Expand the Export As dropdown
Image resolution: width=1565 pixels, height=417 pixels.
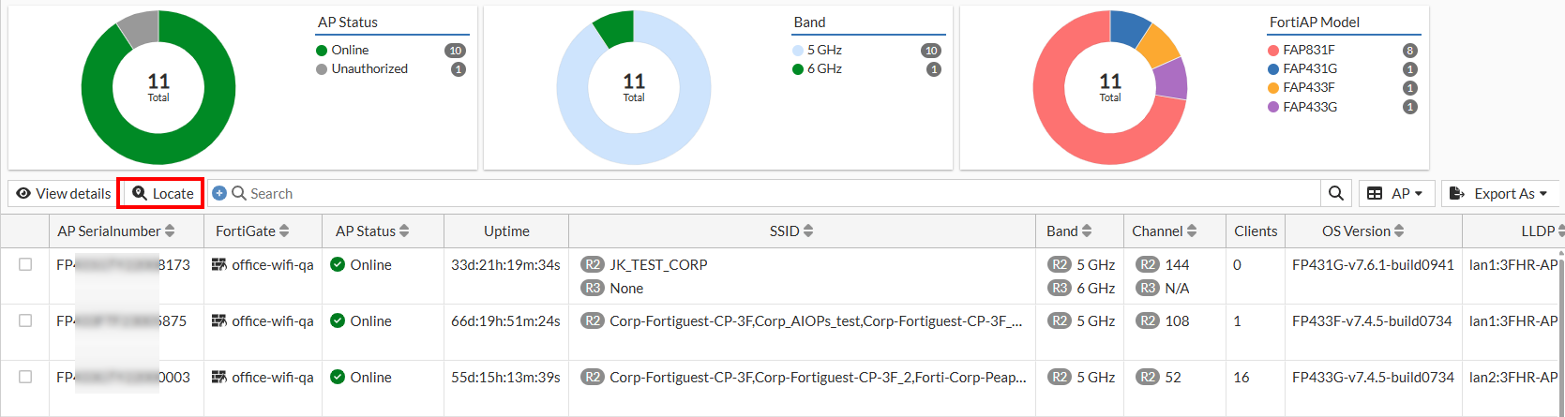click(1498, 193)
